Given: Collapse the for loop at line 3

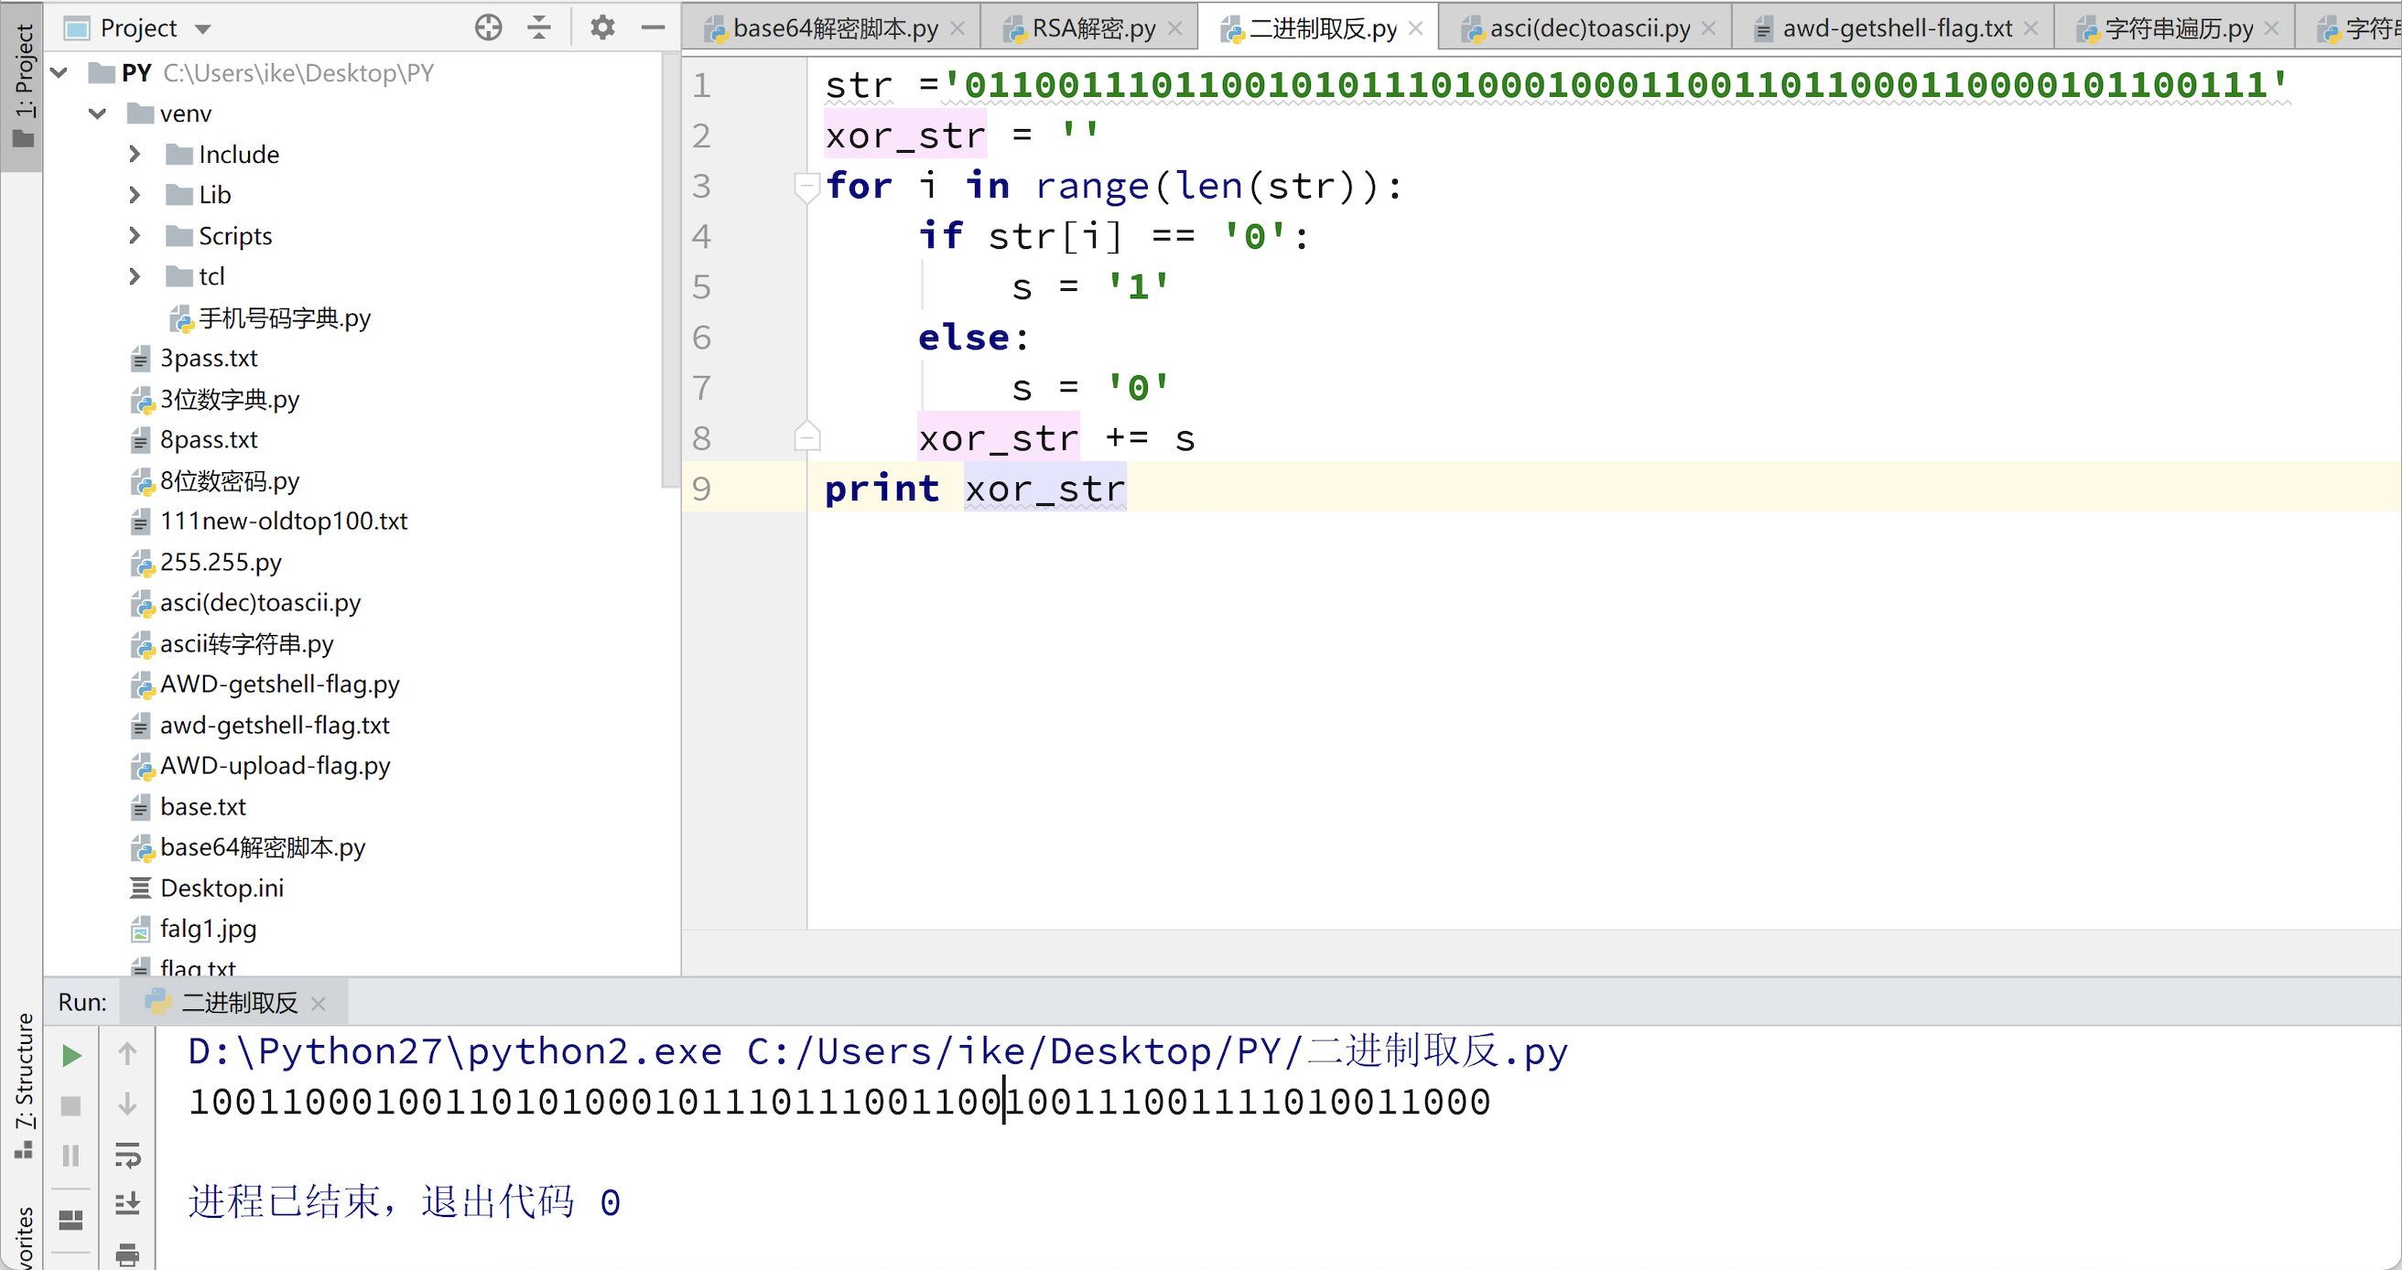Looking at the screenshot, I should click(807, 187).
